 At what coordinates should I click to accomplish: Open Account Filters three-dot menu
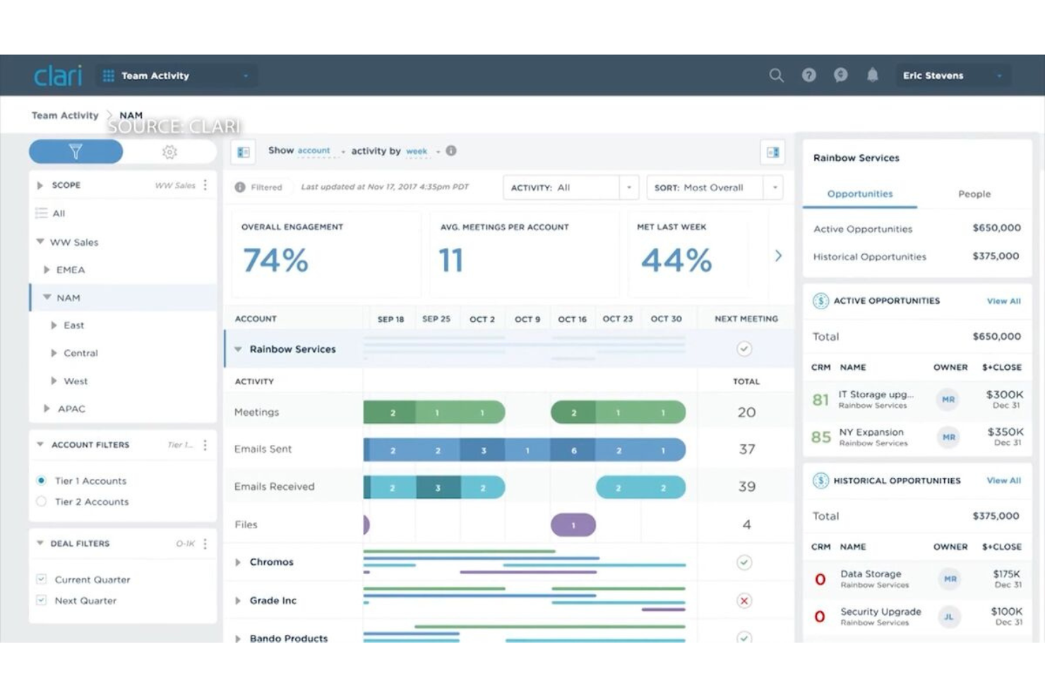pyautogui.click(x=205, y=445)
